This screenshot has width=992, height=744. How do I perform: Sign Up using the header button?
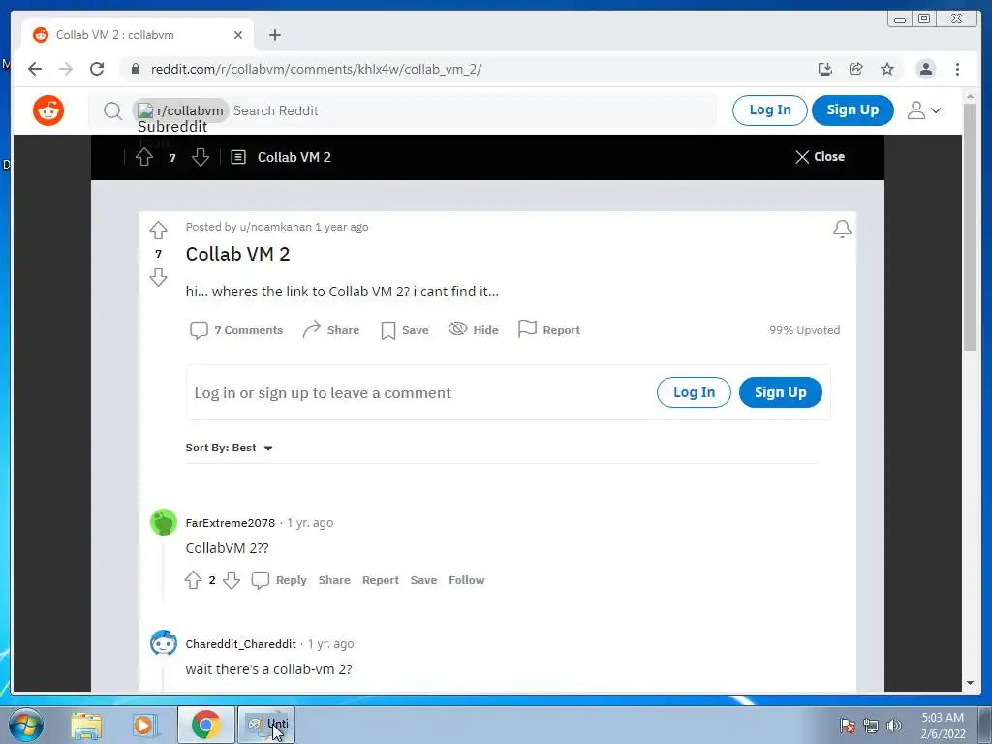coord(852,110)
